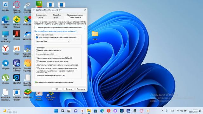
Task: Switch to the Previous Versions tab
Action: click(75, 15)
